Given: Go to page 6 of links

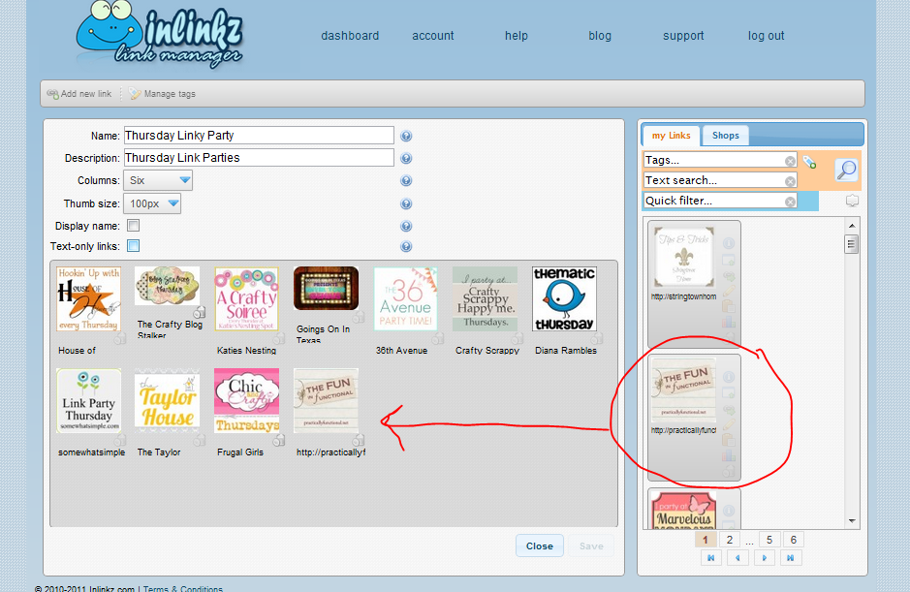Looking at the screenshot, I should point(794,540).
